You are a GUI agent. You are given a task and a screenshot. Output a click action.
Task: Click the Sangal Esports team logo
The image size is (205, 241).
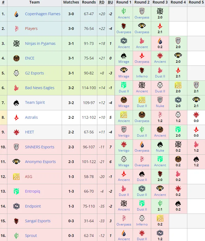16,221
